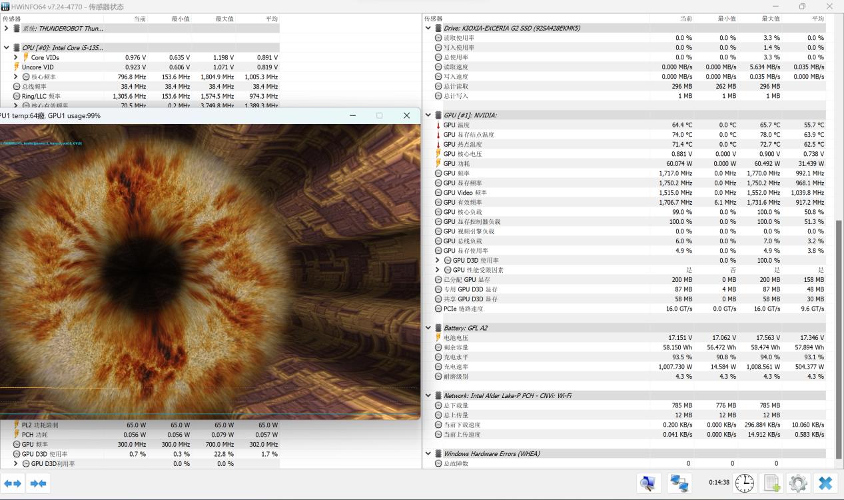Click the 最大值 column header in right panel
The height and width of the screenshot is (500, 844).
771,19
